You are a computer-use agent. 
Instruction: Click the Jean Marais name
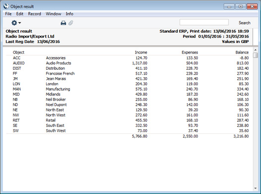point(56,79)
